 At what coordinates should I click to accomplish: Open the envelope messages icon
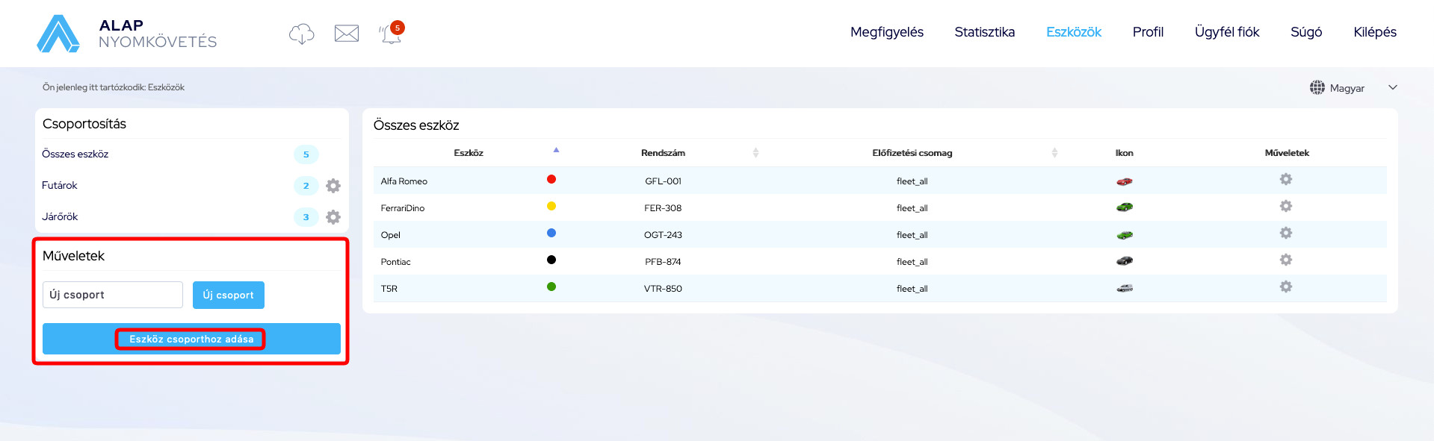[x=347, y=33]
